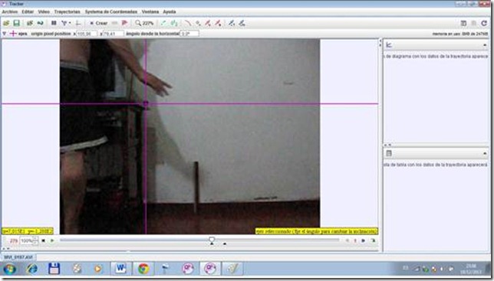Click the Crear button to create a track
This screenshot has height=281, width=494.
[98, 23]
